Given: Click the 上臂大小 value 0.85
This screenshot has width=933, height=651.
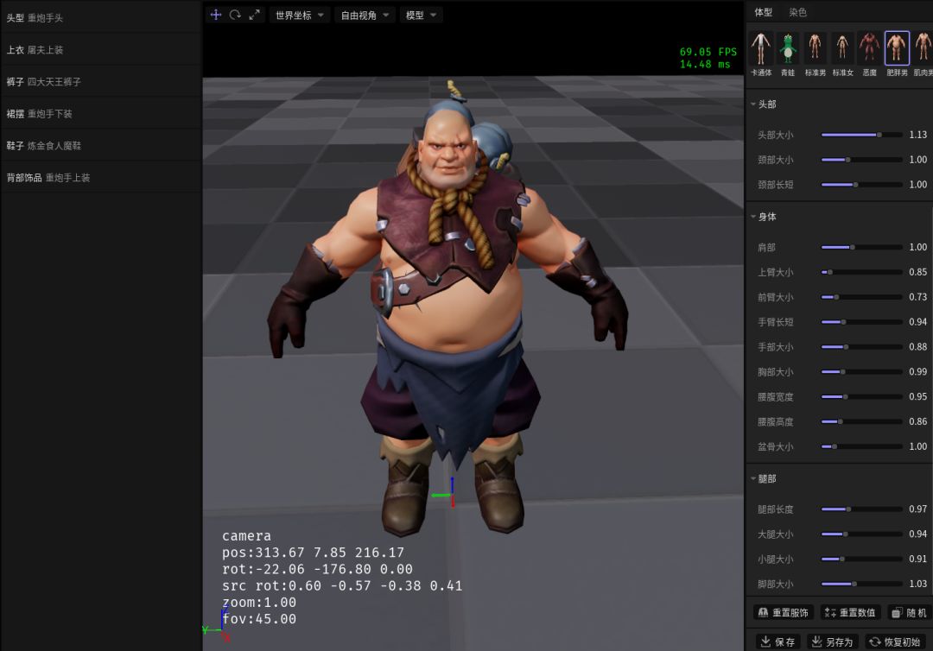Looking at the screenshot, I should pyautogui.click(x=917, y=272).
